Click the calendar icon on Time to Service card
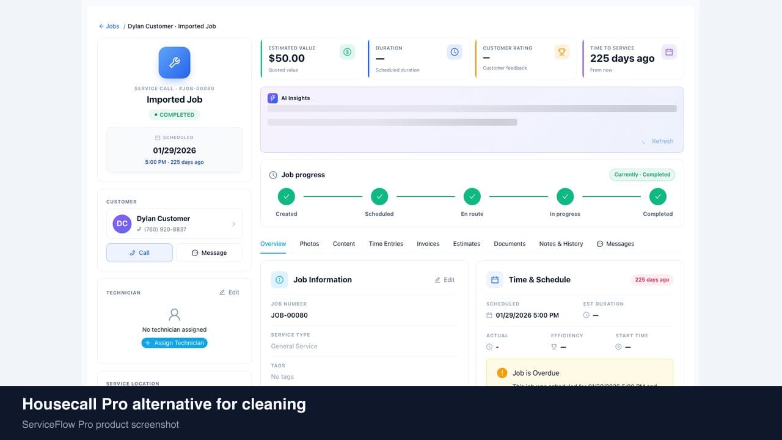Screen dimensions: 782x440 tap(669, 52)
